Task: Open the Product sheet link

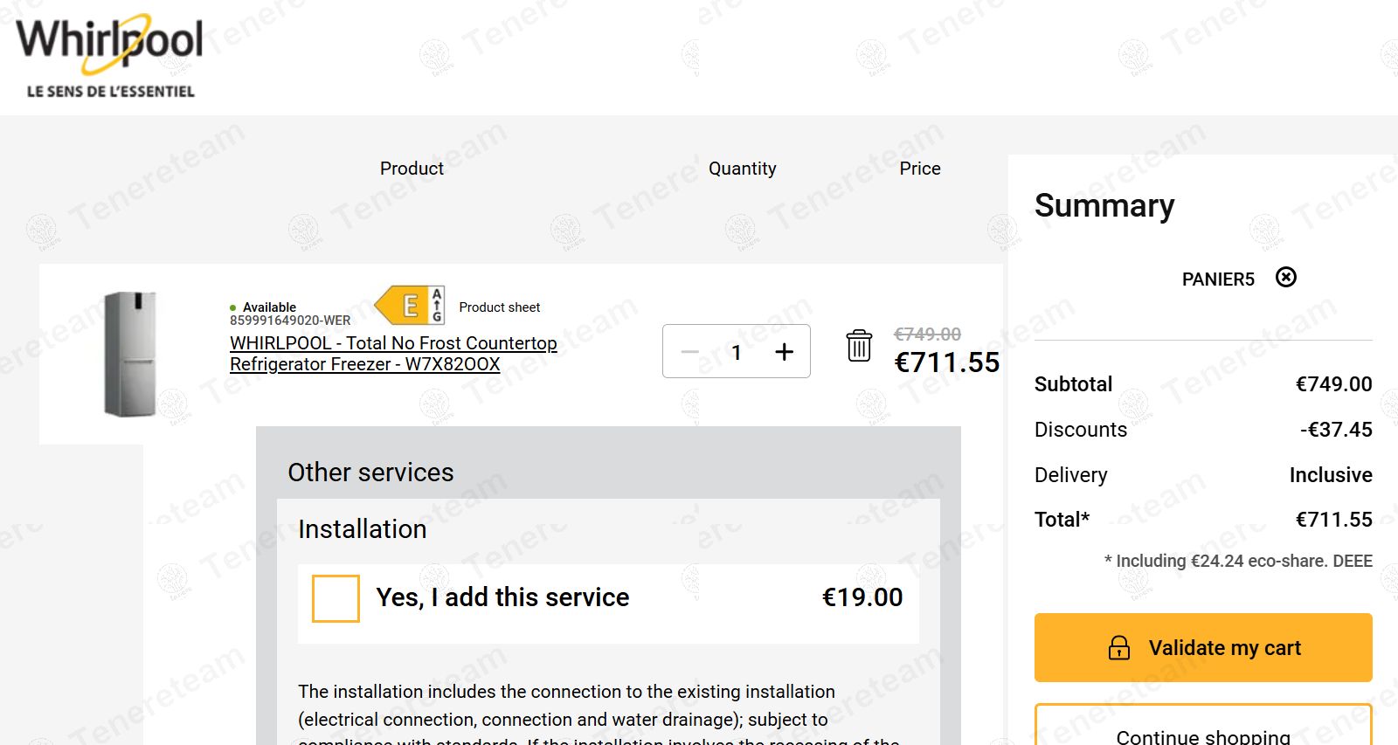Action: pyautogui.click(x=499, y=307)
